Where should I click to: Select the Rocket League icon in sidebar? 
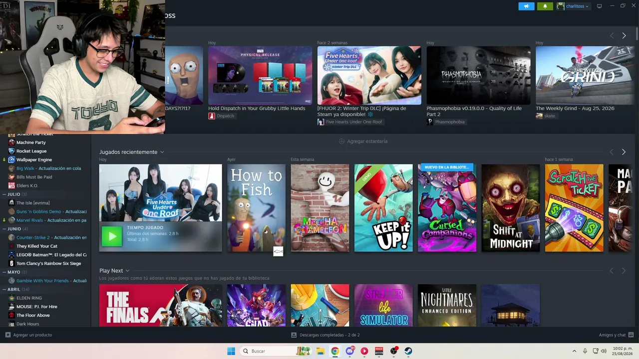pos(11,151)
